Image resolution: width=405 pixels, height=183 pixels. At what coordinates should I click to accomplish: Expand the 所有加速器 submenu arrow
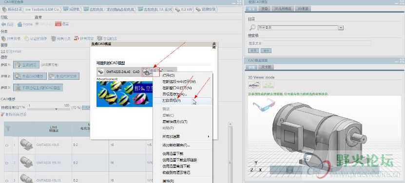(209, 136)
